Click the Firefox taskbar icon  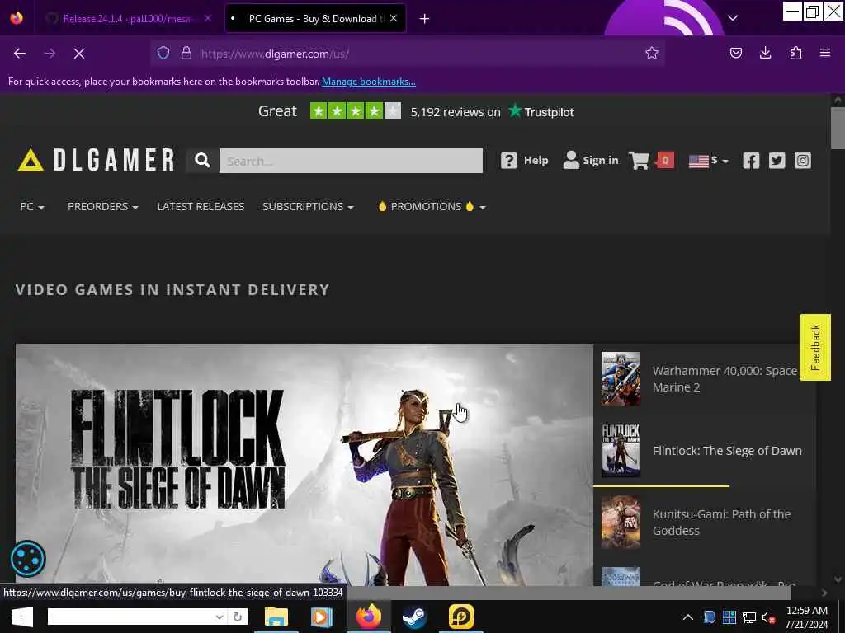(x=368, y=617)
